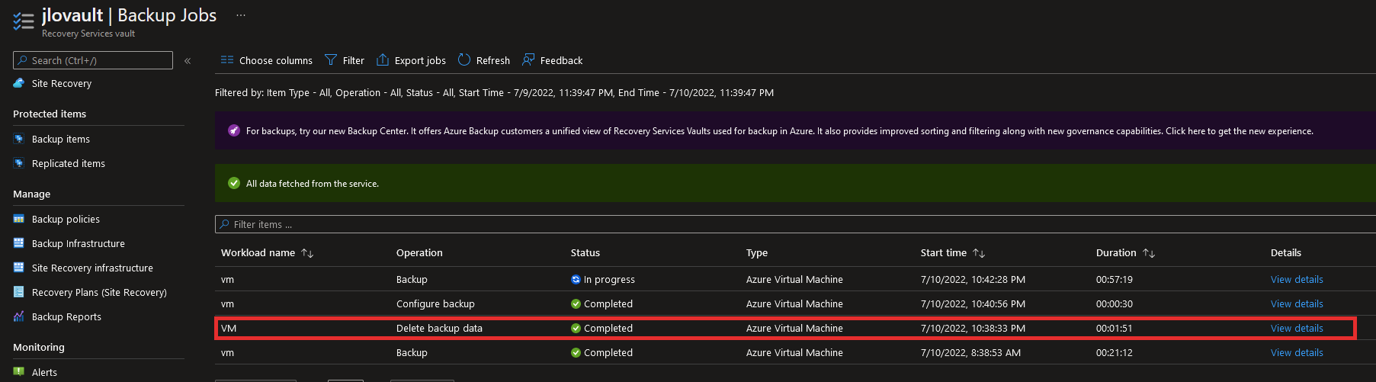This screenshot has width=1376, height=382.
Task: Open Backup Reports icon
Action: (19, 316)
